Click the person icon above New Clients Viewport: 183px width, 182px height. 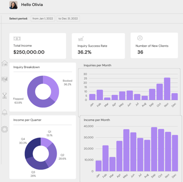[x=140, y=38]
